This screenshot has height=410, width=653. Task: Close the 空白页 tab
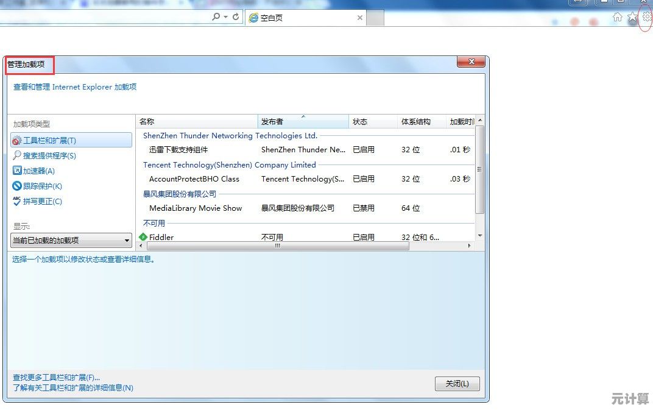click(360, 18)
